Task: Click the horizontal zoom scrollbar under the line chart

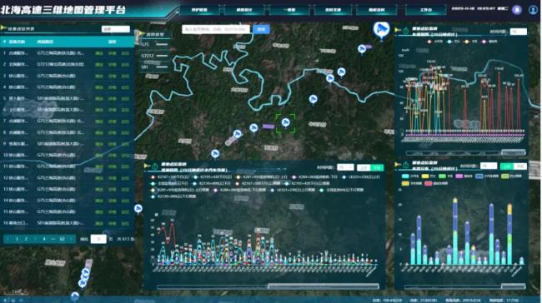Action: [268, 286]
